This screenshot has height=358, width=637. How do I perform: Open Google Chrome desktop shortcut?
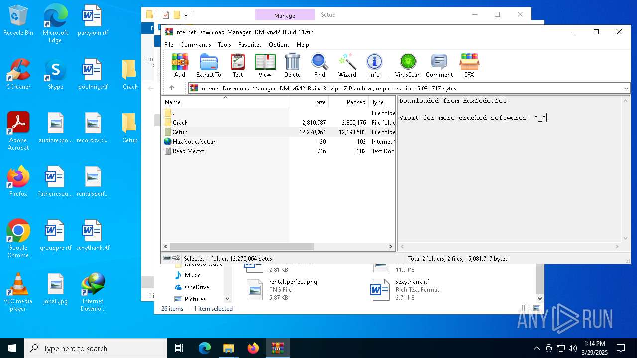18,239
